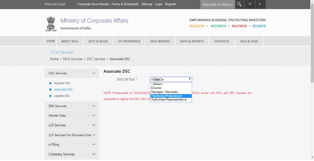This screenshot has height=161, width=314.
Task: Click Home in the breadcrumb
Action: (54, 59)
